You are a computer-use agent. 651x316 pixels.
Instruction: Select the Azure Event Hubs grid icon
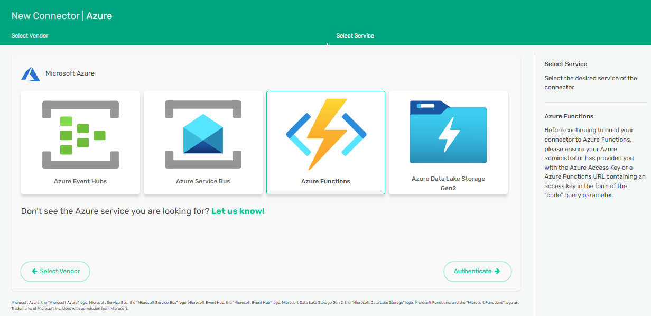(80, 135)
